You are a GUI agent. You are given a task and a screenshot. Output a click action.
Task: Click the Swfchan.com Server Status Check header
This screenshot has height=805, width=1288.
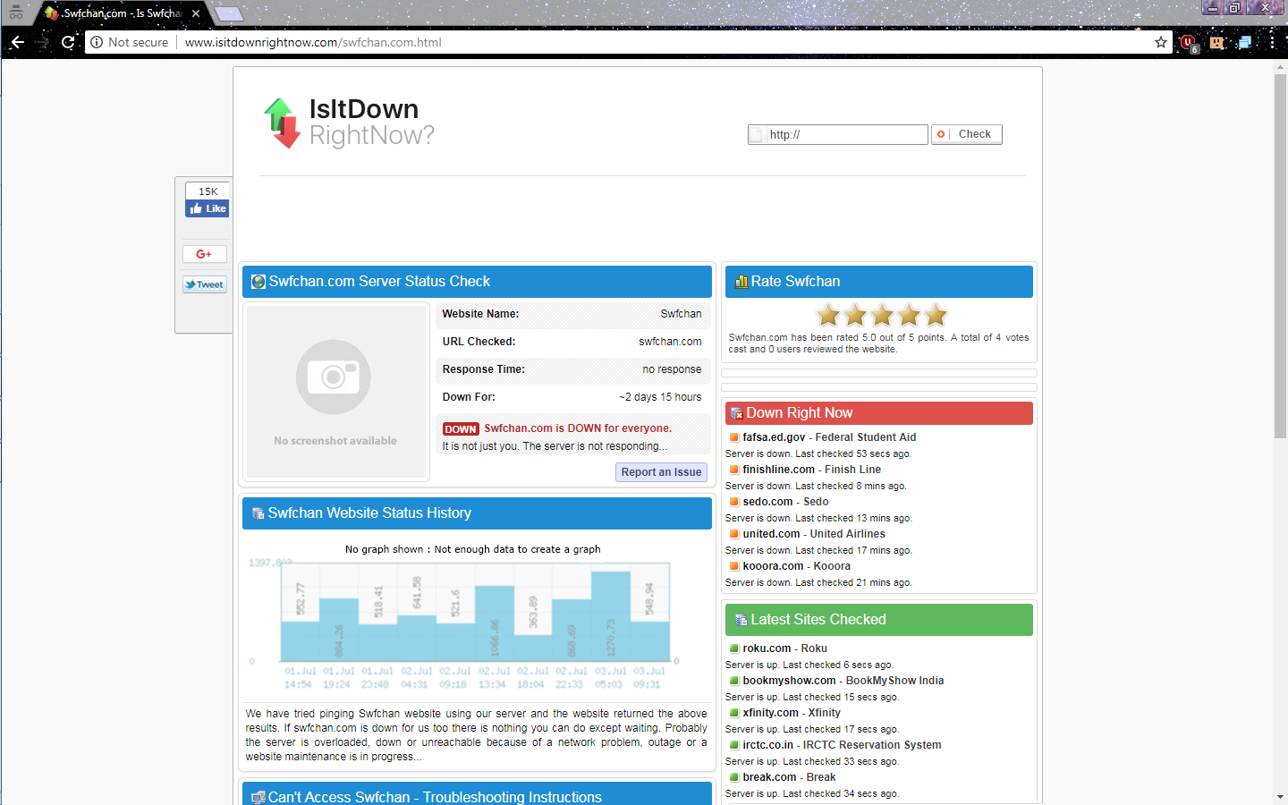477,282
